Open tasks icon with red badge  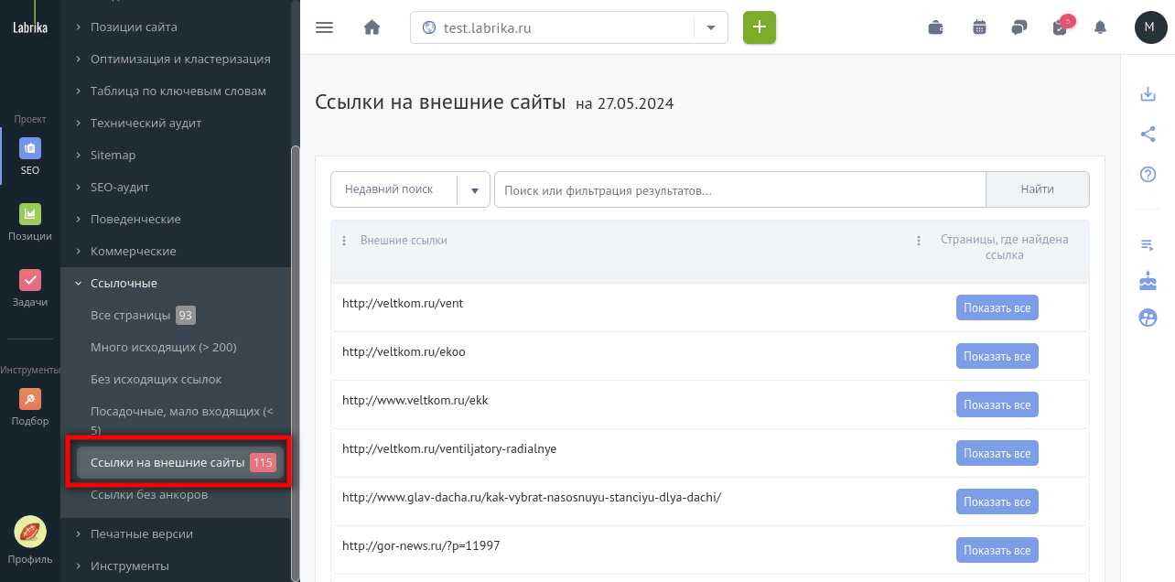[1062, 26]
